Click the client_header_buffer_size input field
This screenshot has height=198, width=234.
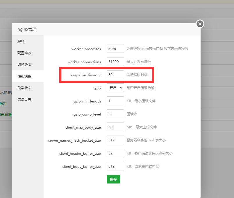pyautogui.click(x=115, y=153)
